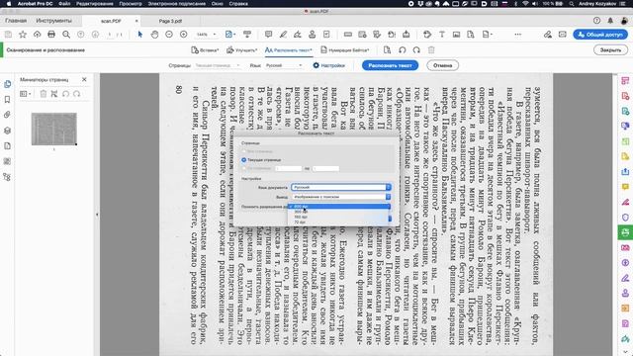The width and height of the screenshot is (633, 356).
Task: Open the Просмотр menu
Action: 131,4
